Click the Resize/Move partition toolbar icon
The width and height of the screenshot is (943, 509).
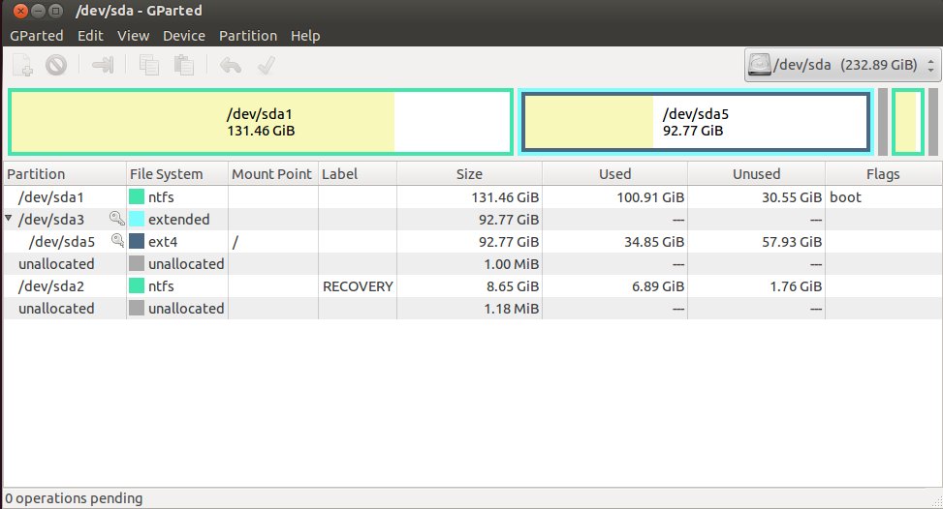tap(103, 65)
